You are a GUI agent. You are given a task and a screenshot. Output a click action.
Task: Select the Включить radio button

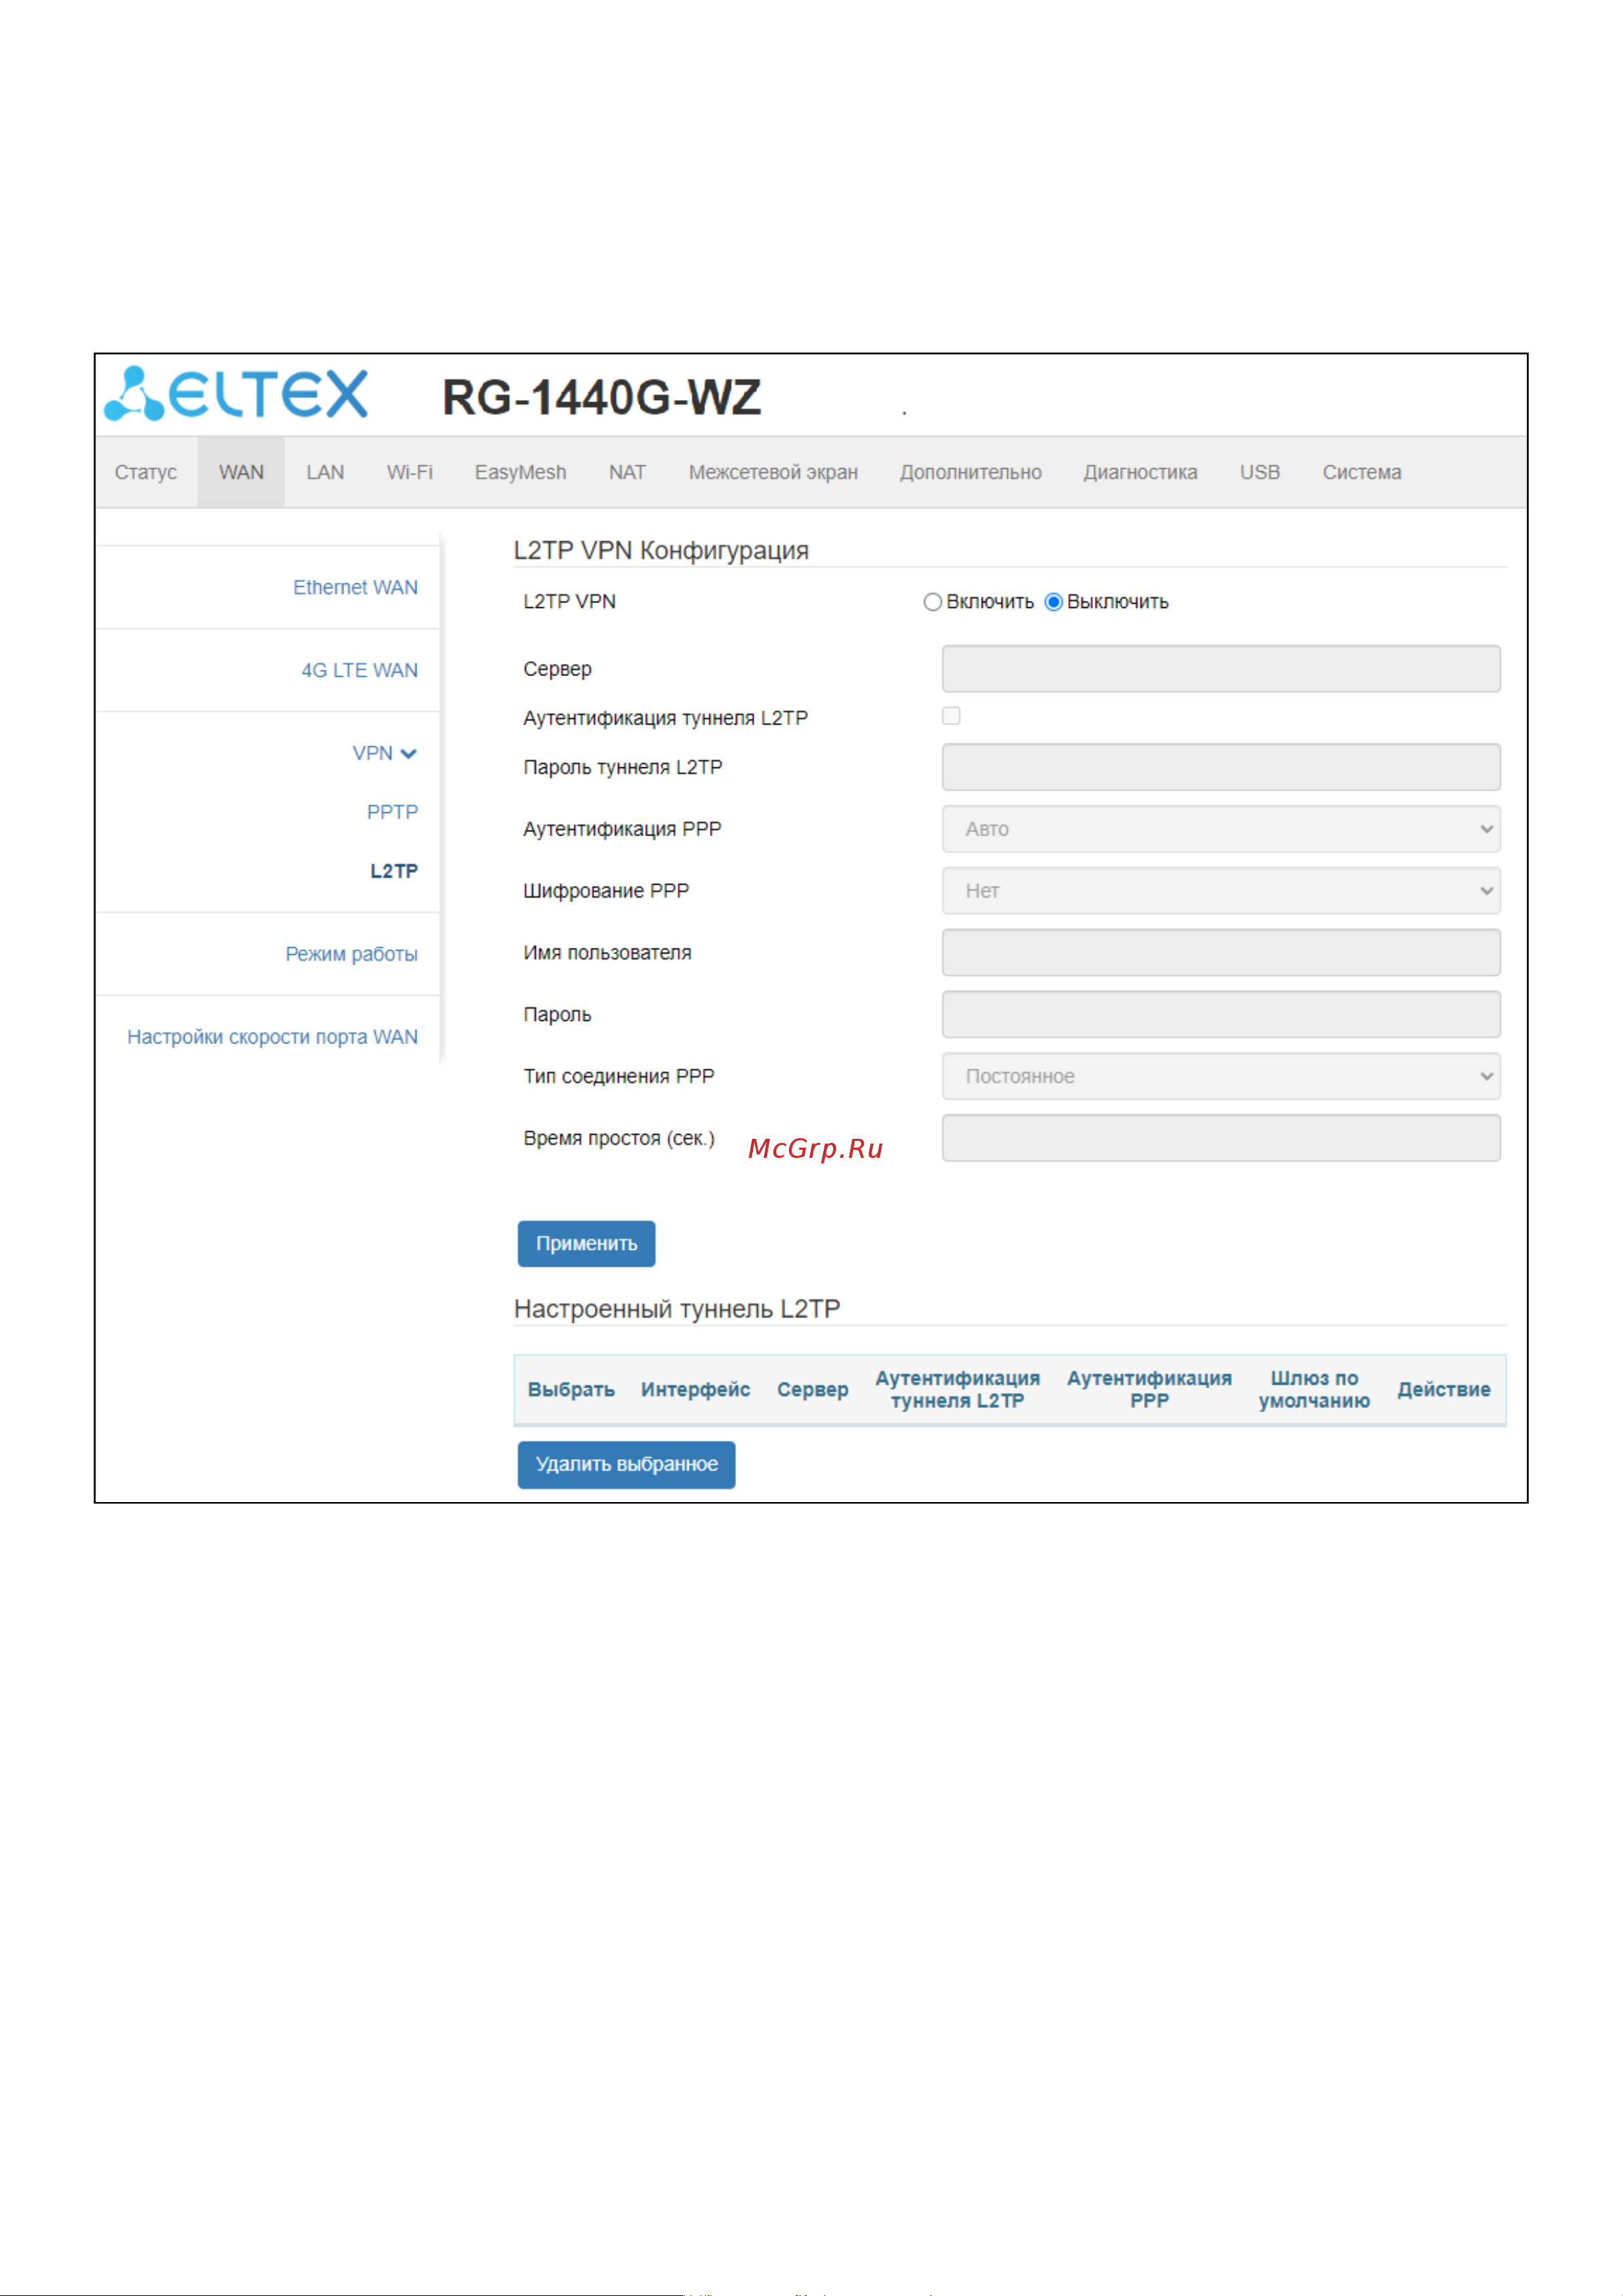tap(932, 602)
